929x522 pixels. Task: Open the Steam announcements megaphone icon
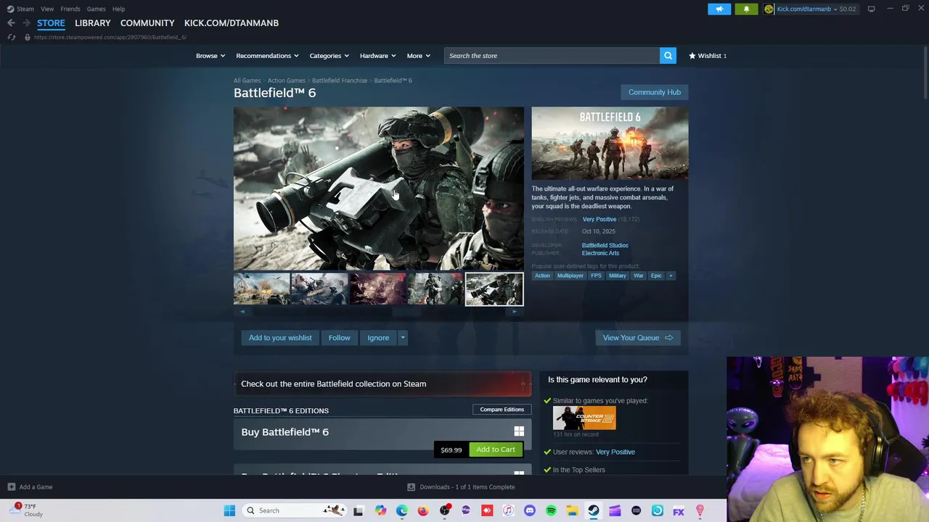coord(719,9)
